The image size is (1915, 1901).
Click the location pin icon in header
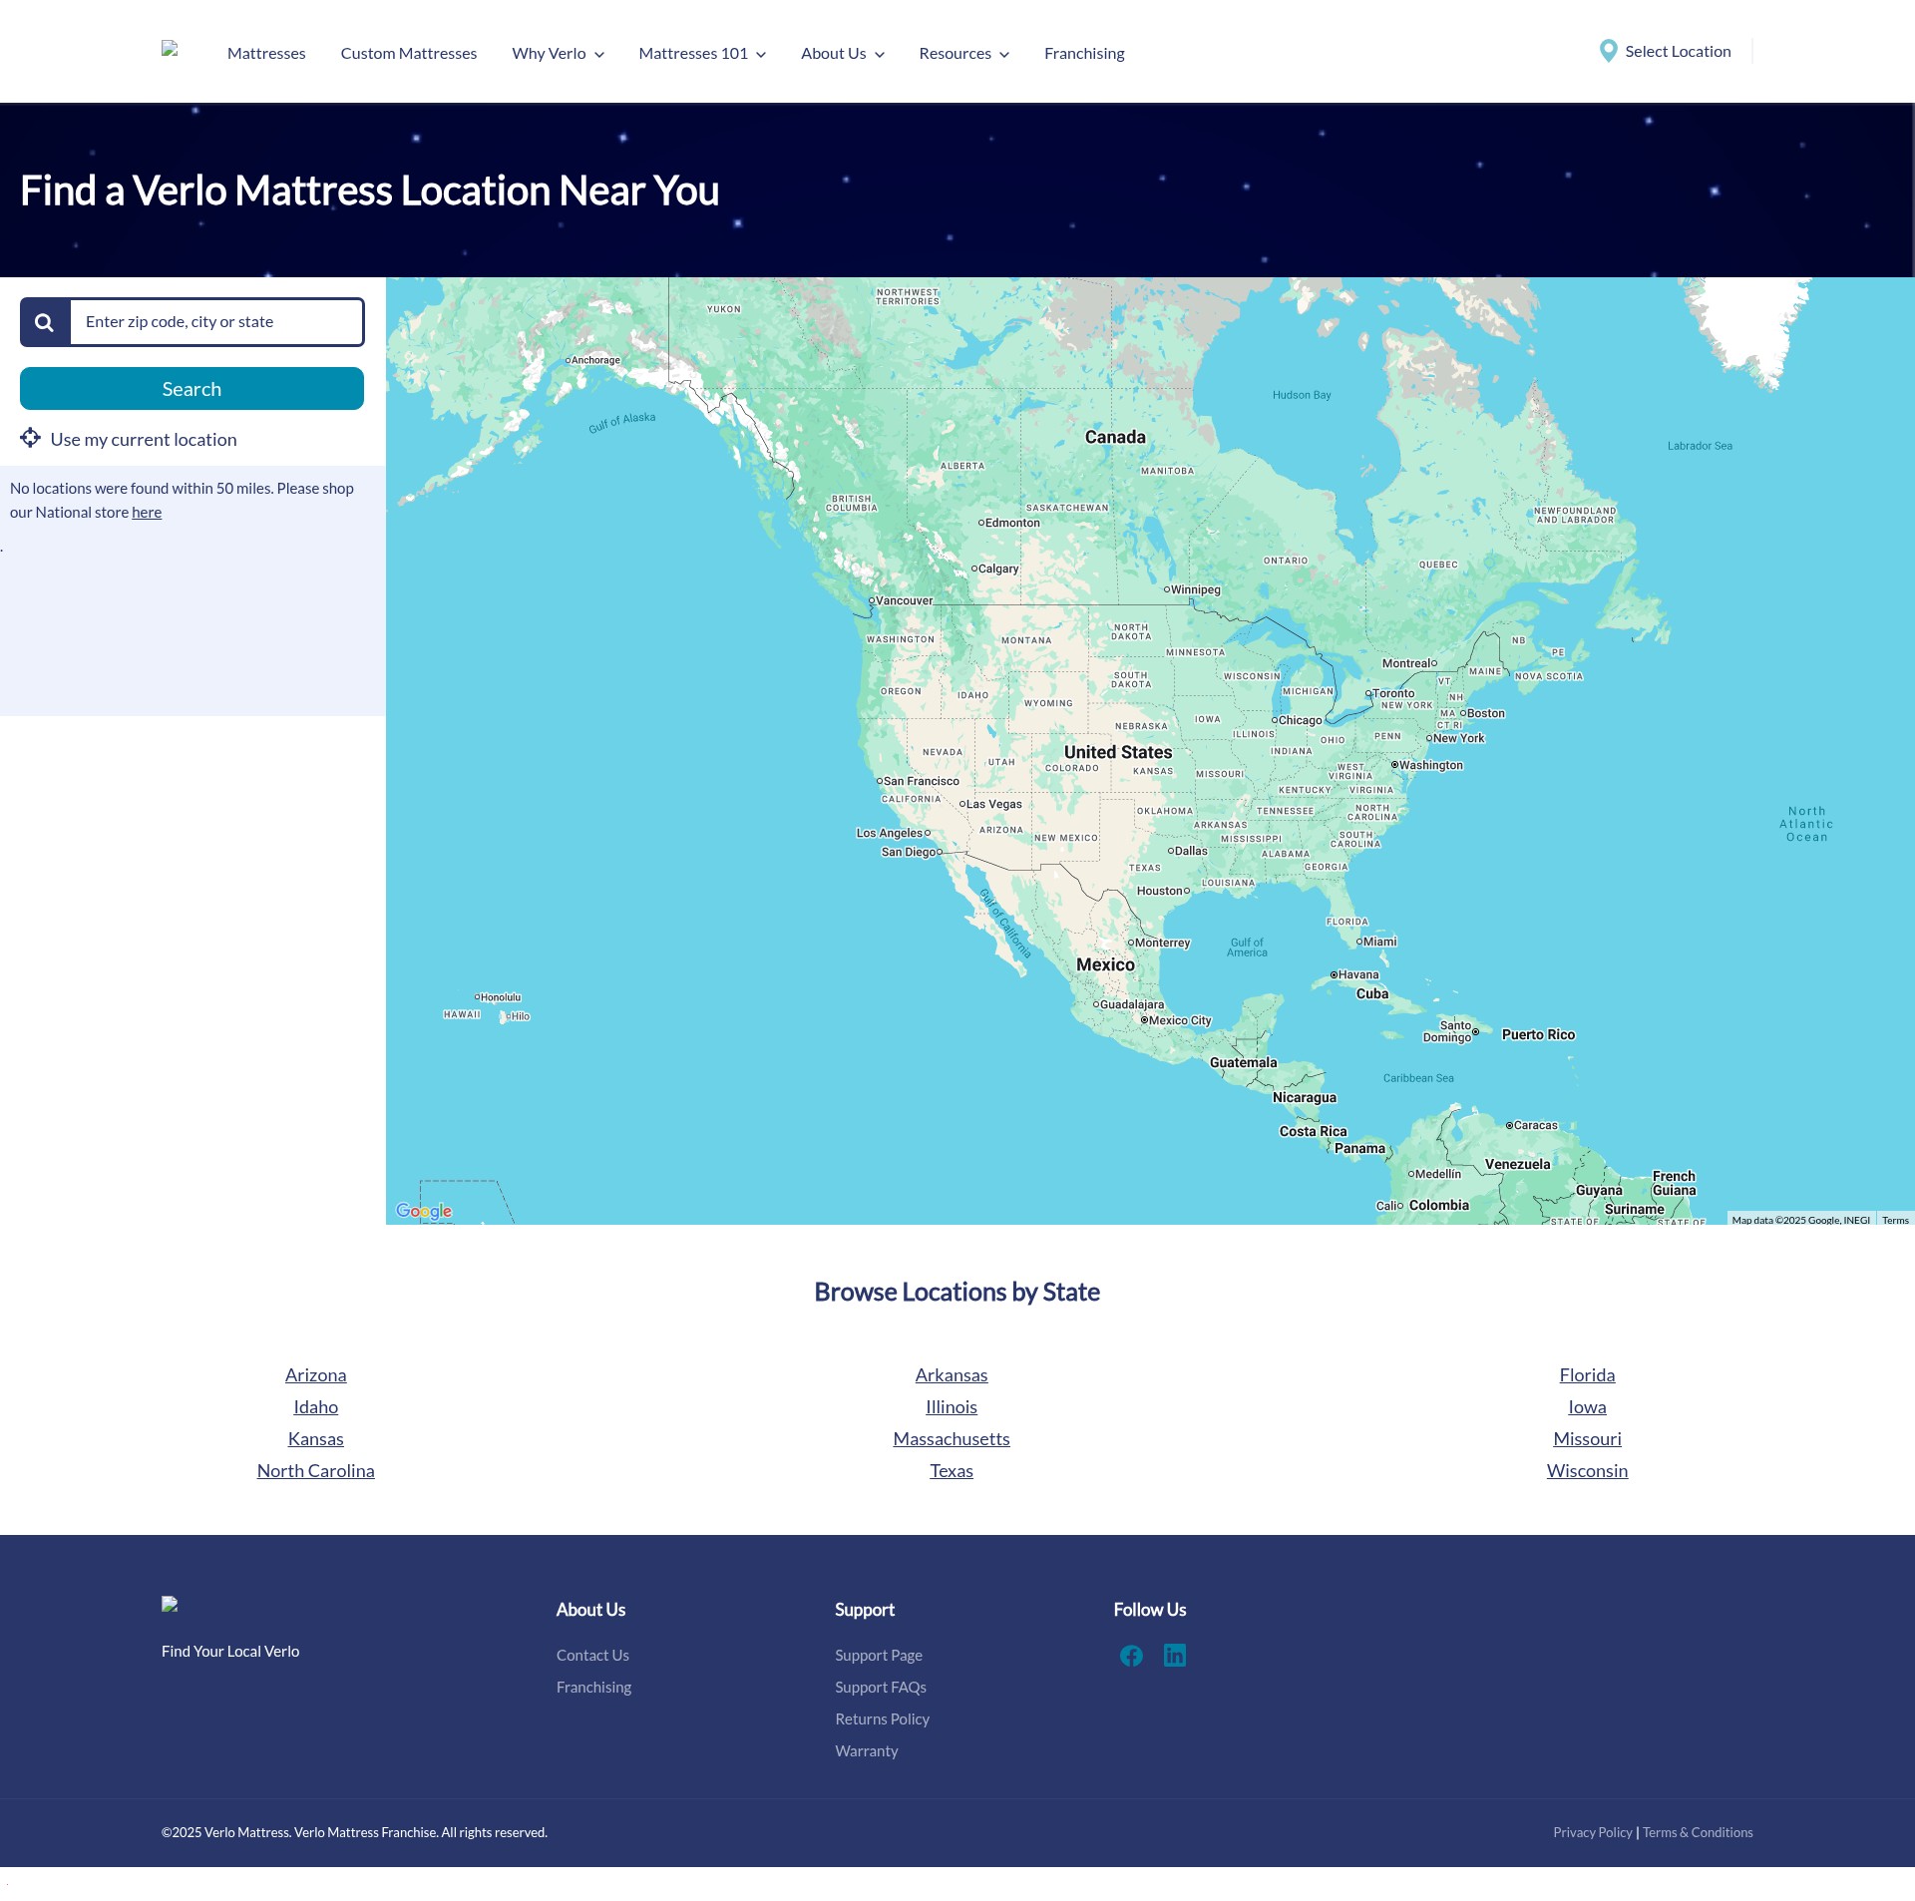click(x=1608, y=51)
